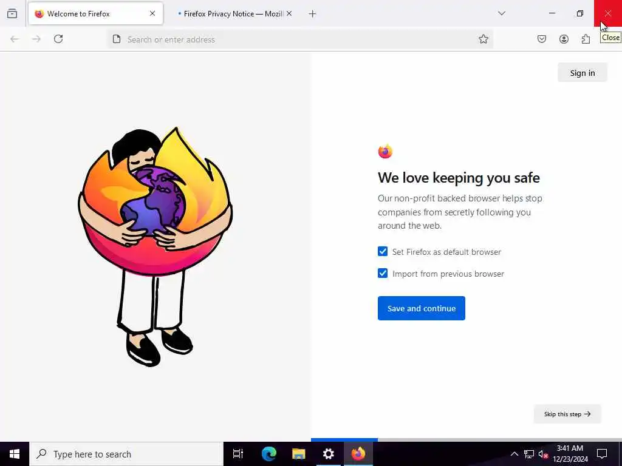This screenshot has height=466, width=622.
Task: Click Save and continue
Action: click(422, 308)
